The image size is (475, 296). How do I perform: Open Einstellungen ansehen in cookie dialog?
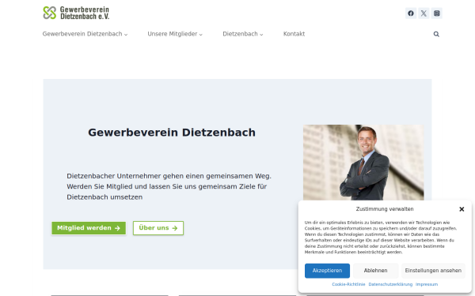pos(433,271)
